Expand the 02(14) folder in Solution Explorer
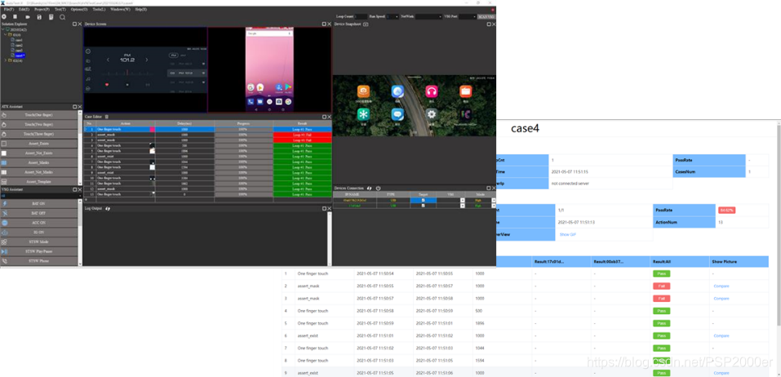This screenshot has height=377, width=781. click(x=6, y=60)
